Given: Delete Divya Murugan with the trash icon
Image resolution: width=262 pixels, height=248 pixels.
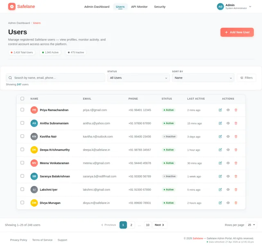Looking at the screenshot, I should [236, 203].
